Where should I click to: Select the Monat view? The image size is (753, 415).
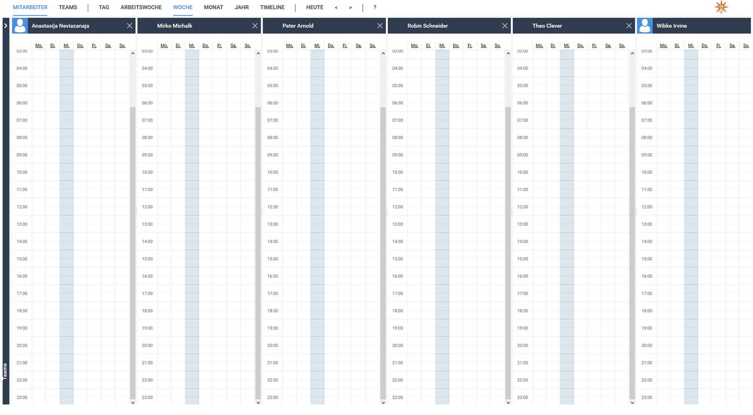213,7
